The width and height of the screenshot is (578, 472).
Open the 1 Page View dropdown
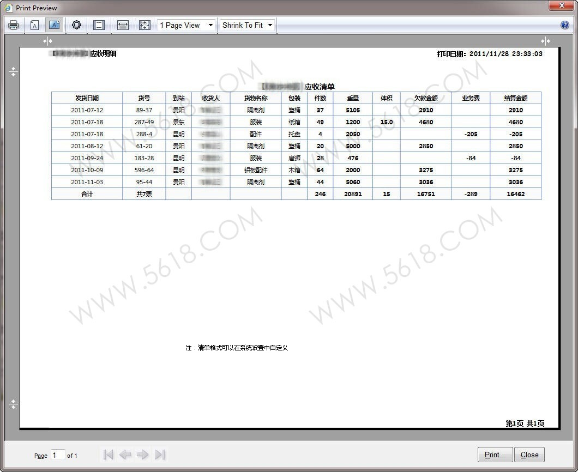pos(186,25)
